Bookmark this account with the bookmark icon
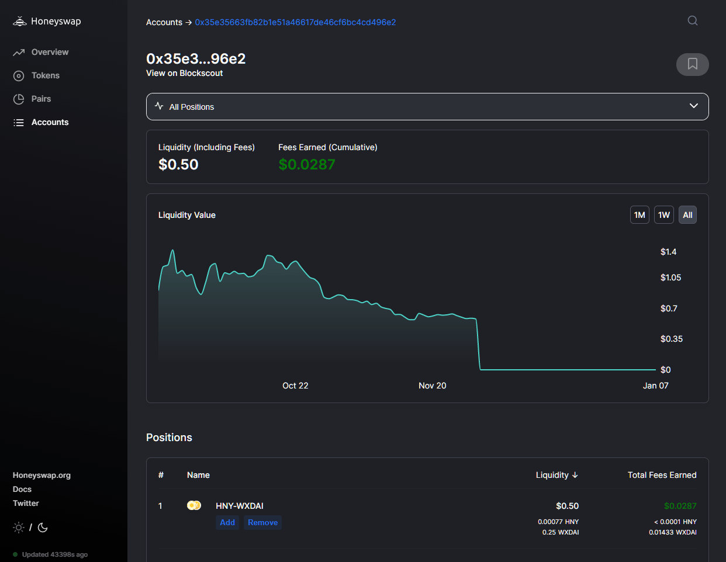Viewport: 726px width, 562px height. 693,64
